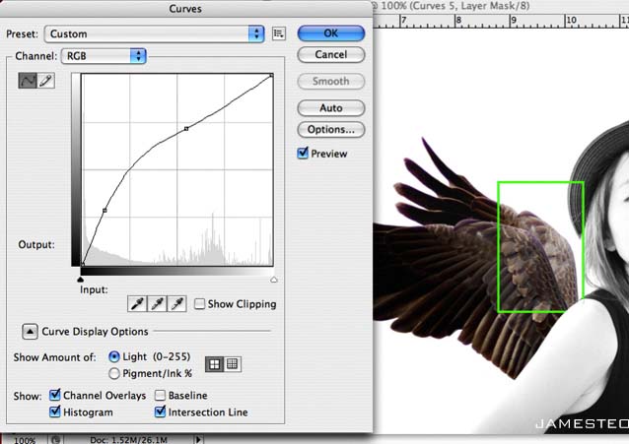Viewport: 629px width, 444px height.
Task: Open the status bar arrow menu
Action: coord(198,440)
